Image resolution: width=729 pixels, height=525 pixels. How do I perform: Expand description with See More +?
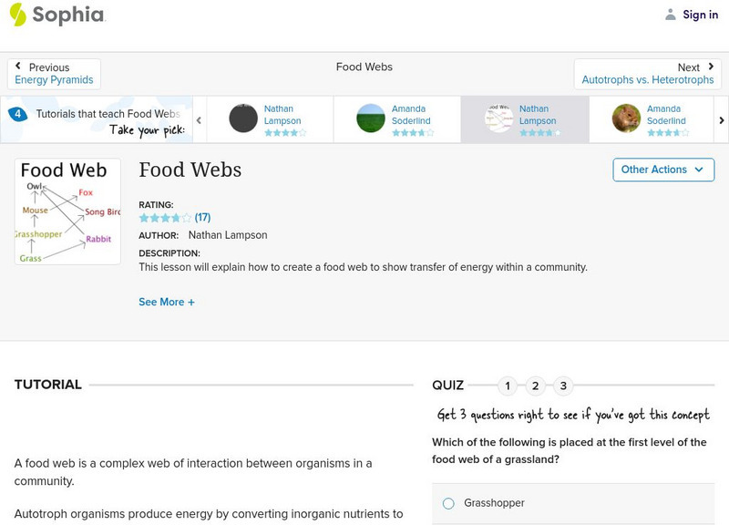[167, 302]
